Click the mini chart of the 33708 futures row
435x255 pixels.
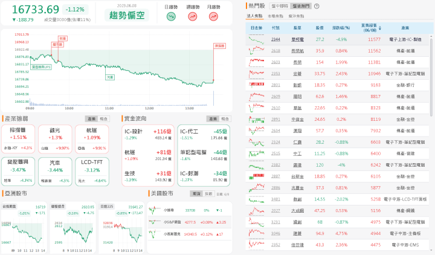[x=155, y=210]
